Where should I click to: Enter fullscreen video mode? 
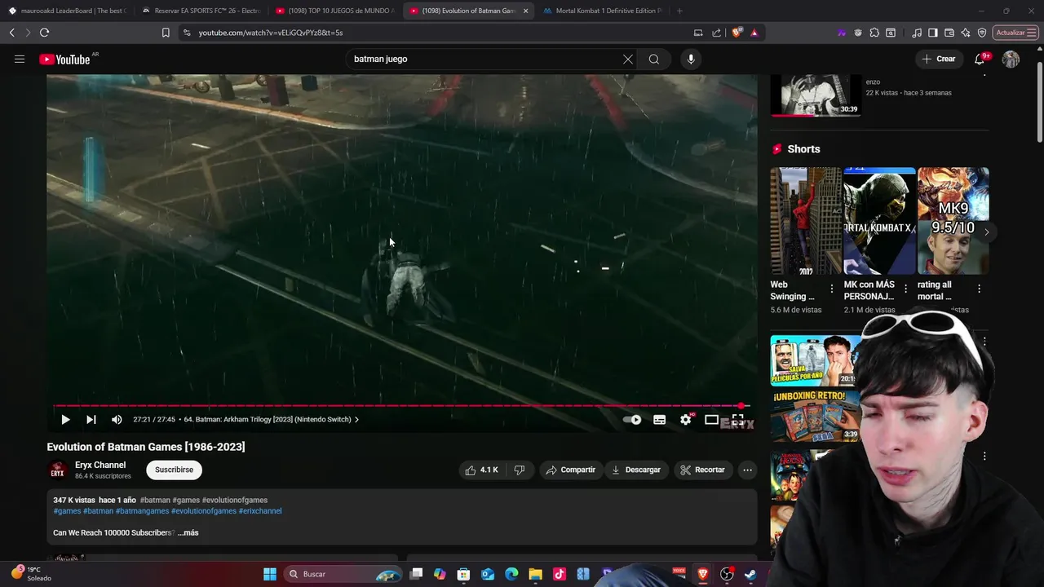pos(737,419)
